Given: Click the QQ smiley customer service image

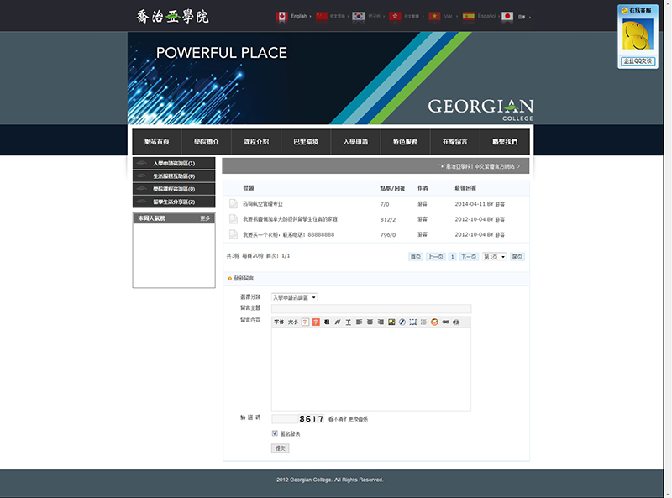Looking at the screenshot, I should [x=638, y=34].
